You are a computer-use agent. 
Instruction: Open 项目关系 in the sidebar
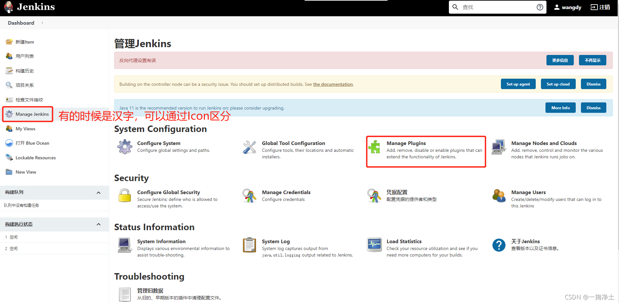[x=25, y=85]
